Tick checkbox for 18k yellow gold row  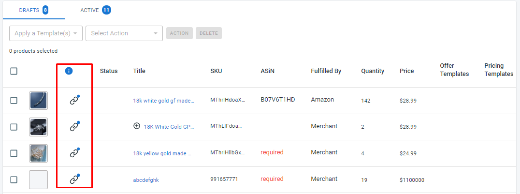(14, 153)
